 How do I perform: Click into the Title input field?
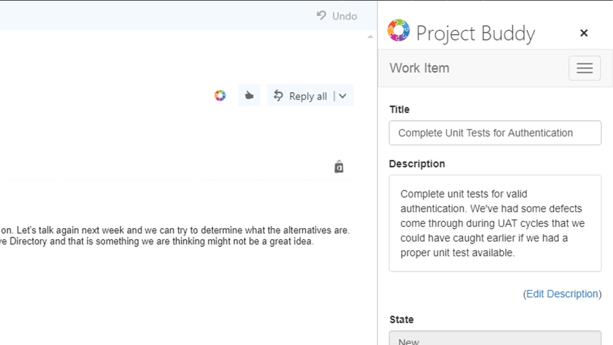pos(495,133)
